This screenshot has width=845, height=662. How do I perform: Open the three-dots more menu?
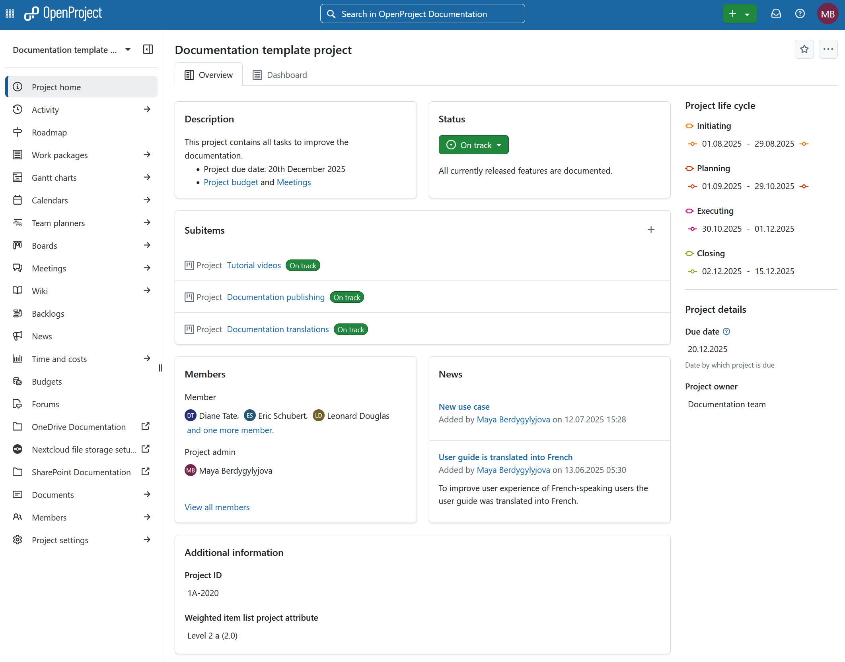[x=828, y=49]
